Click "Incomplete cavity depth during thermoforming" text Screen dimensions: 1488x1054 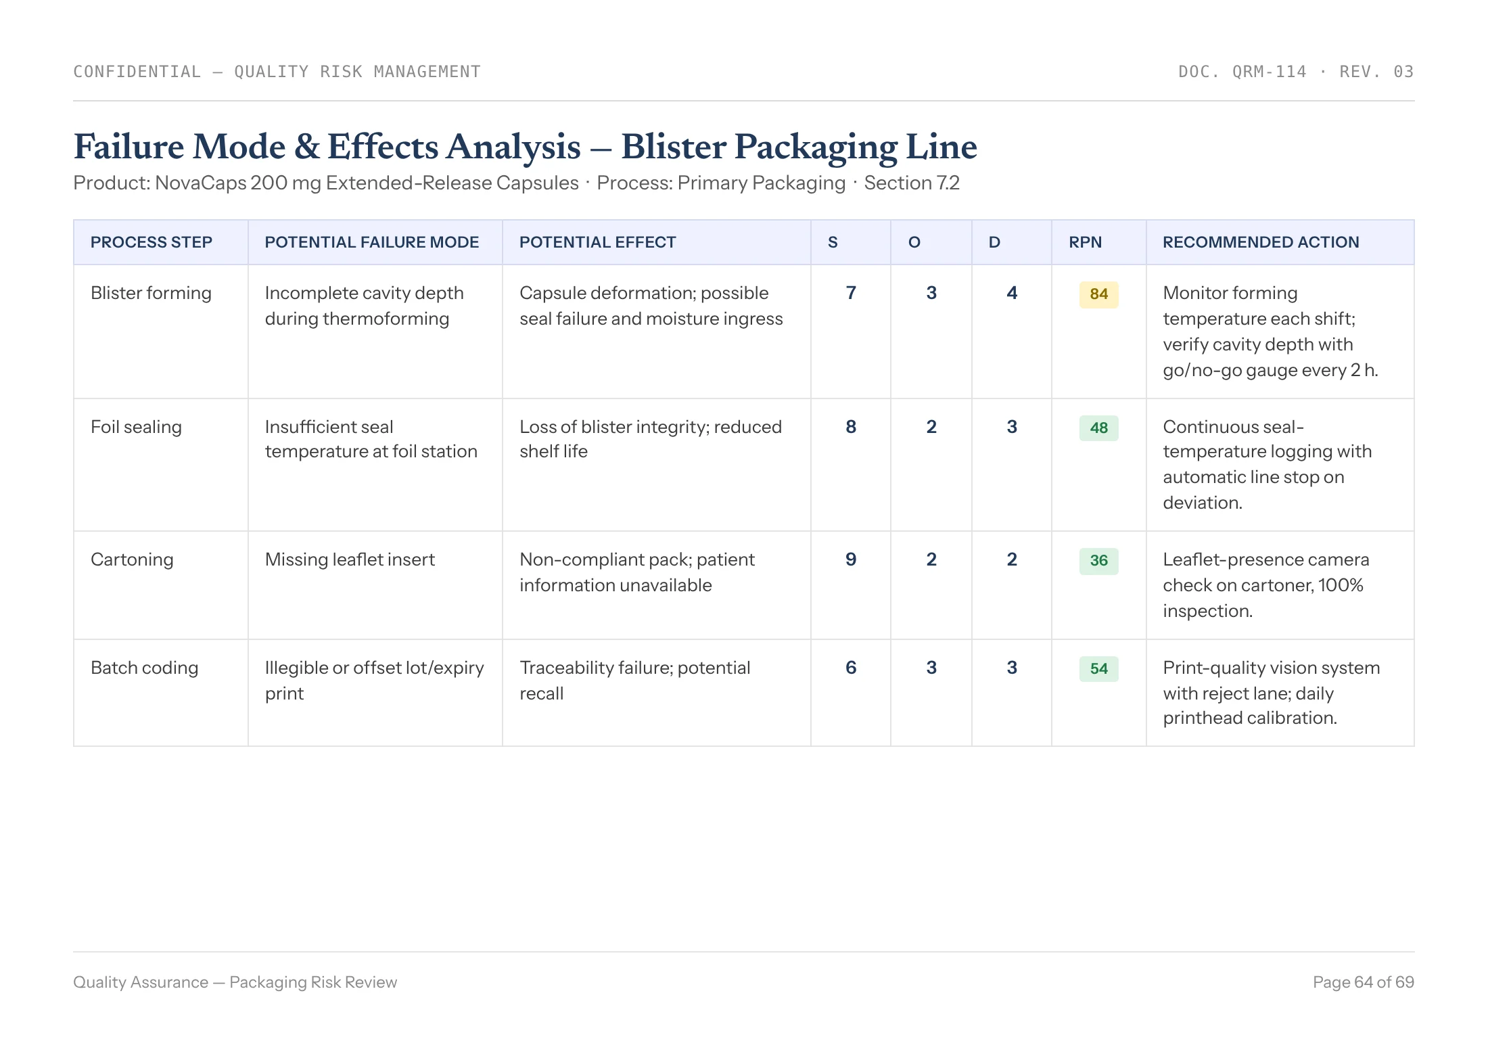point(365,306)
